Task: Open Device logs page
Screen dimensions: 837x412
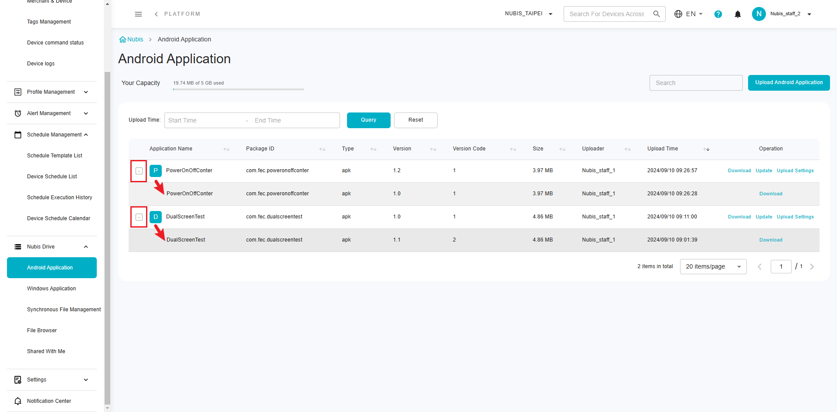Action: 41,64
